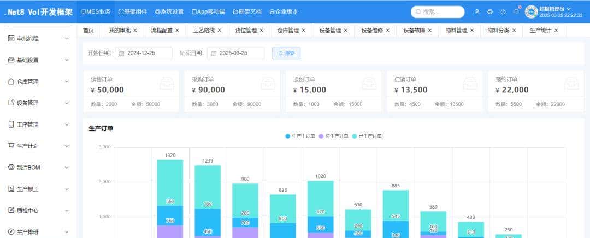Click the 生产计划 cart icon
The width and height of the screenshot is (590, 238).
(11, 146)
